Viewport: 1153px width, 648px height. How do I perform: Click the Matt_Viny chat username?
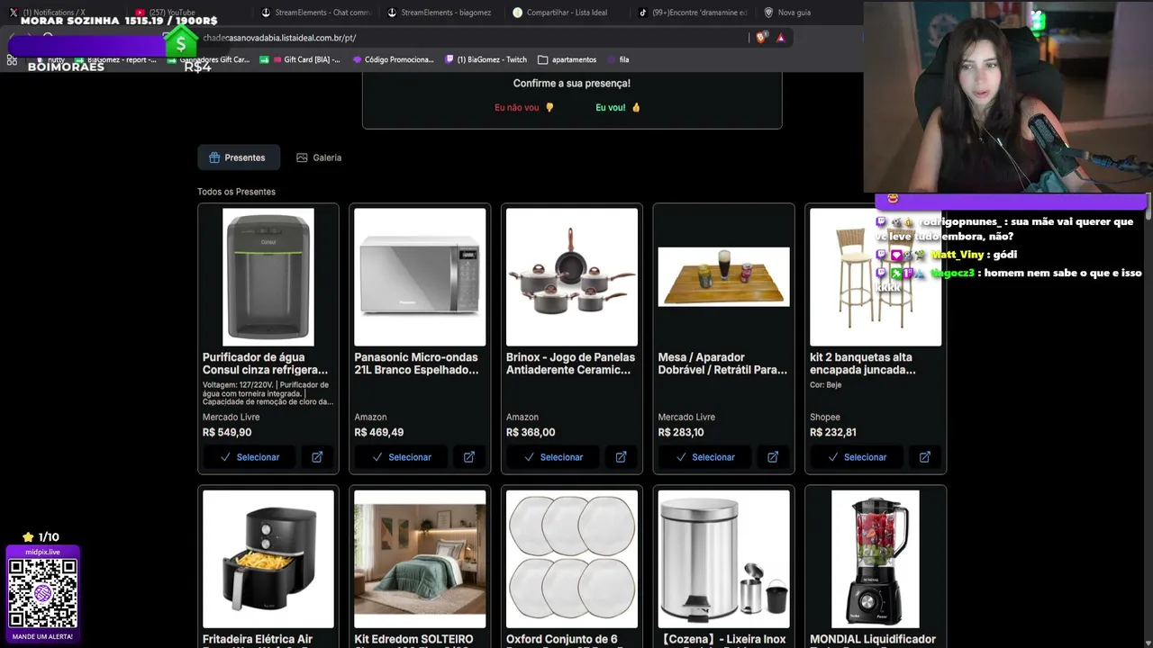tap(958, 255)
